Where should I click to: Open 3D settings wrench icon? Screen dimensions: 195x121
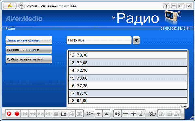177,114
